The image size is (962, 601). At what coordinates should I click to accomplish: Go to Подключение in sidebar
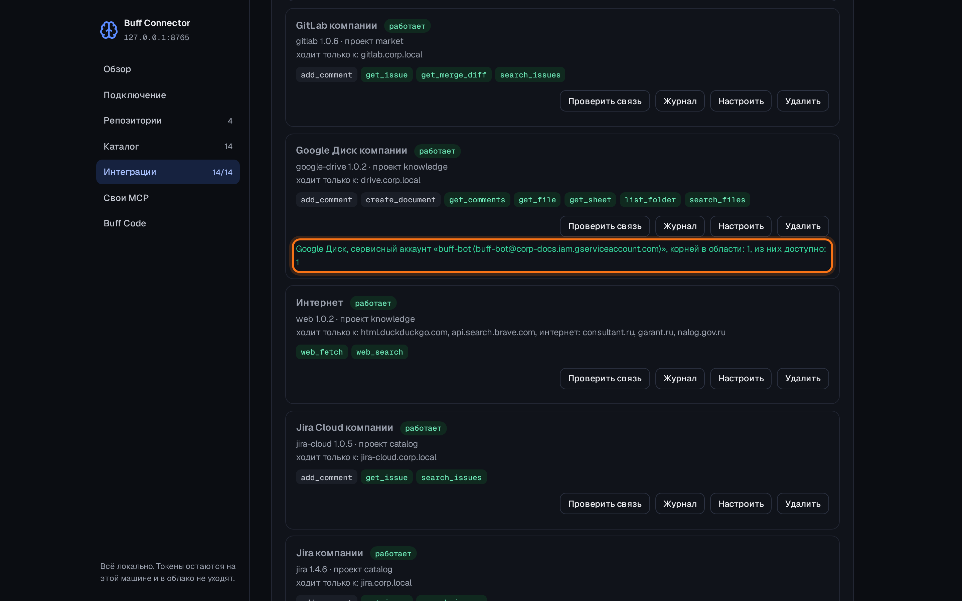click(x=168, y=95)
